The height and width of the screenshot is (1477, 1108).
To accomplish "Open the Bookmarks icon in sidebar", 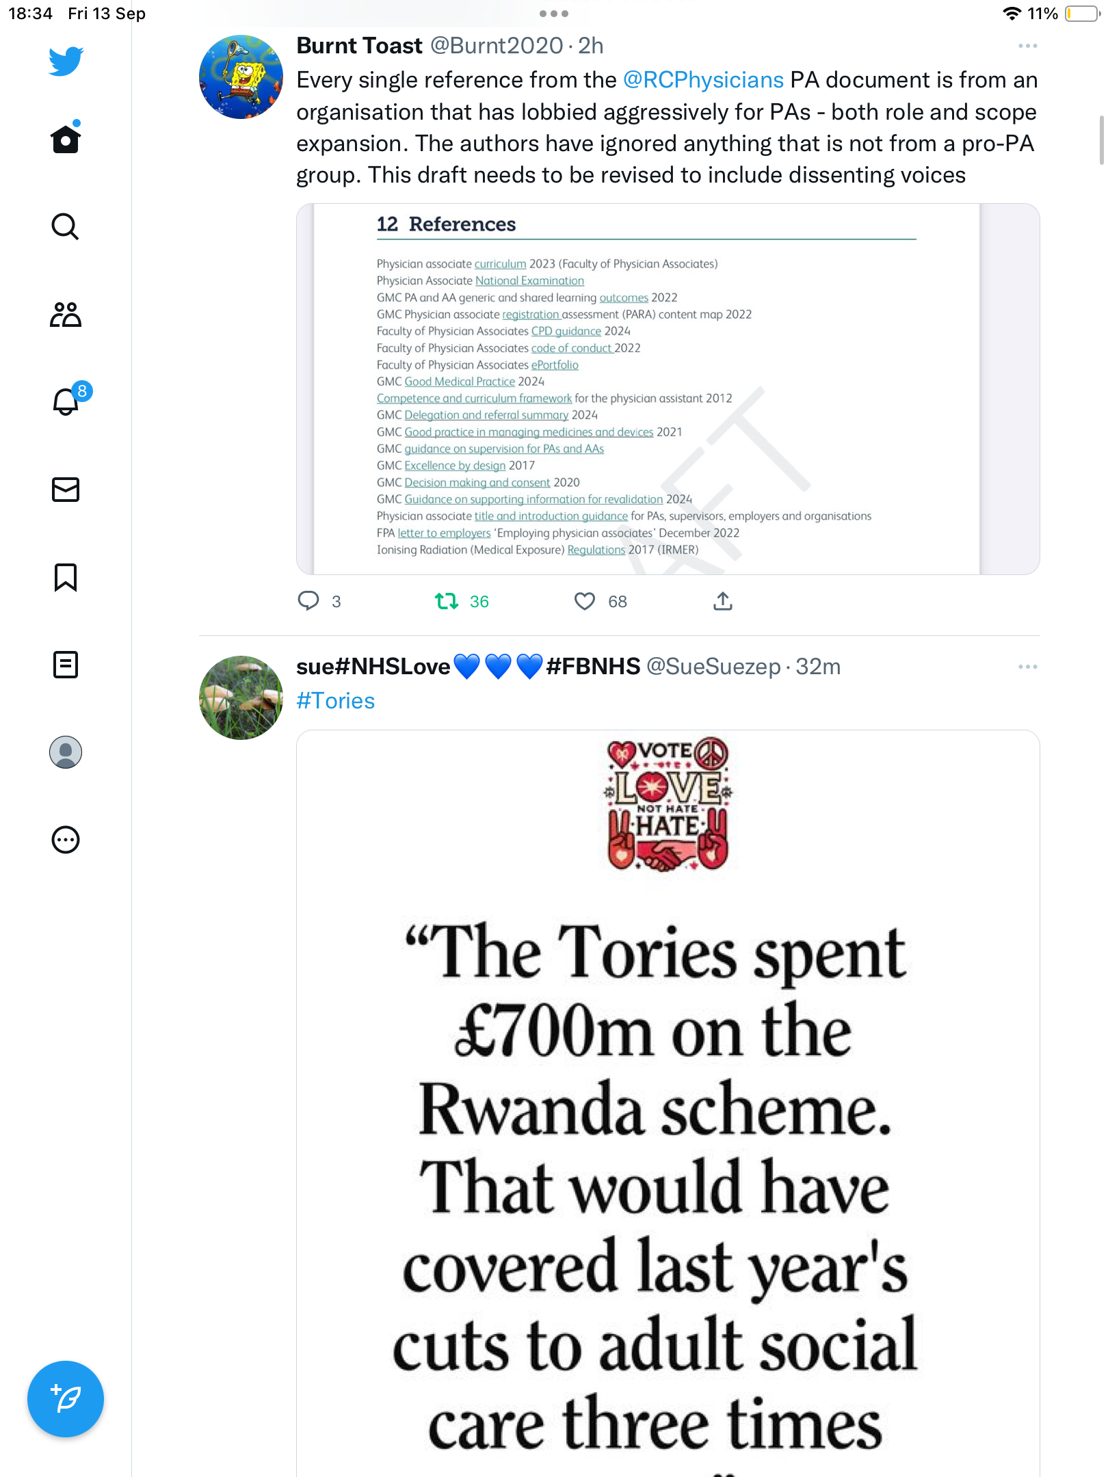I will coord(66,577).
